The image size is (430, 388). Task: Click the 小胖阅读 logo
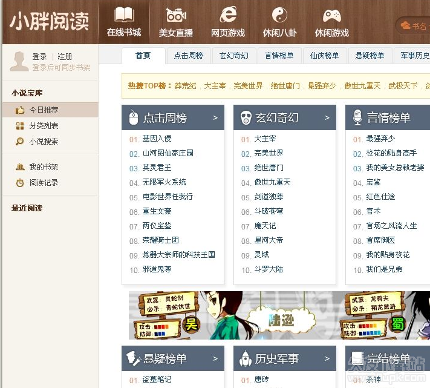point(50,21)
